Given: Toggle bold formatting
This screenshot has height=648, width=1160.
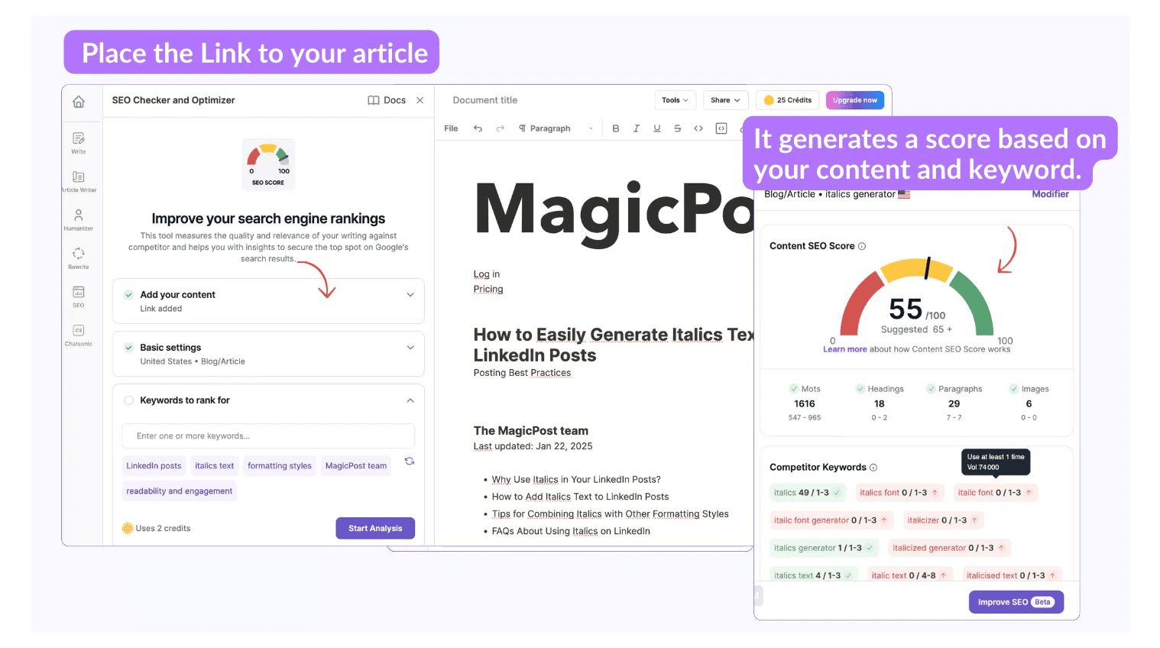Looking at the screenshot, I should pyautogui.click(x=616, y=128).
